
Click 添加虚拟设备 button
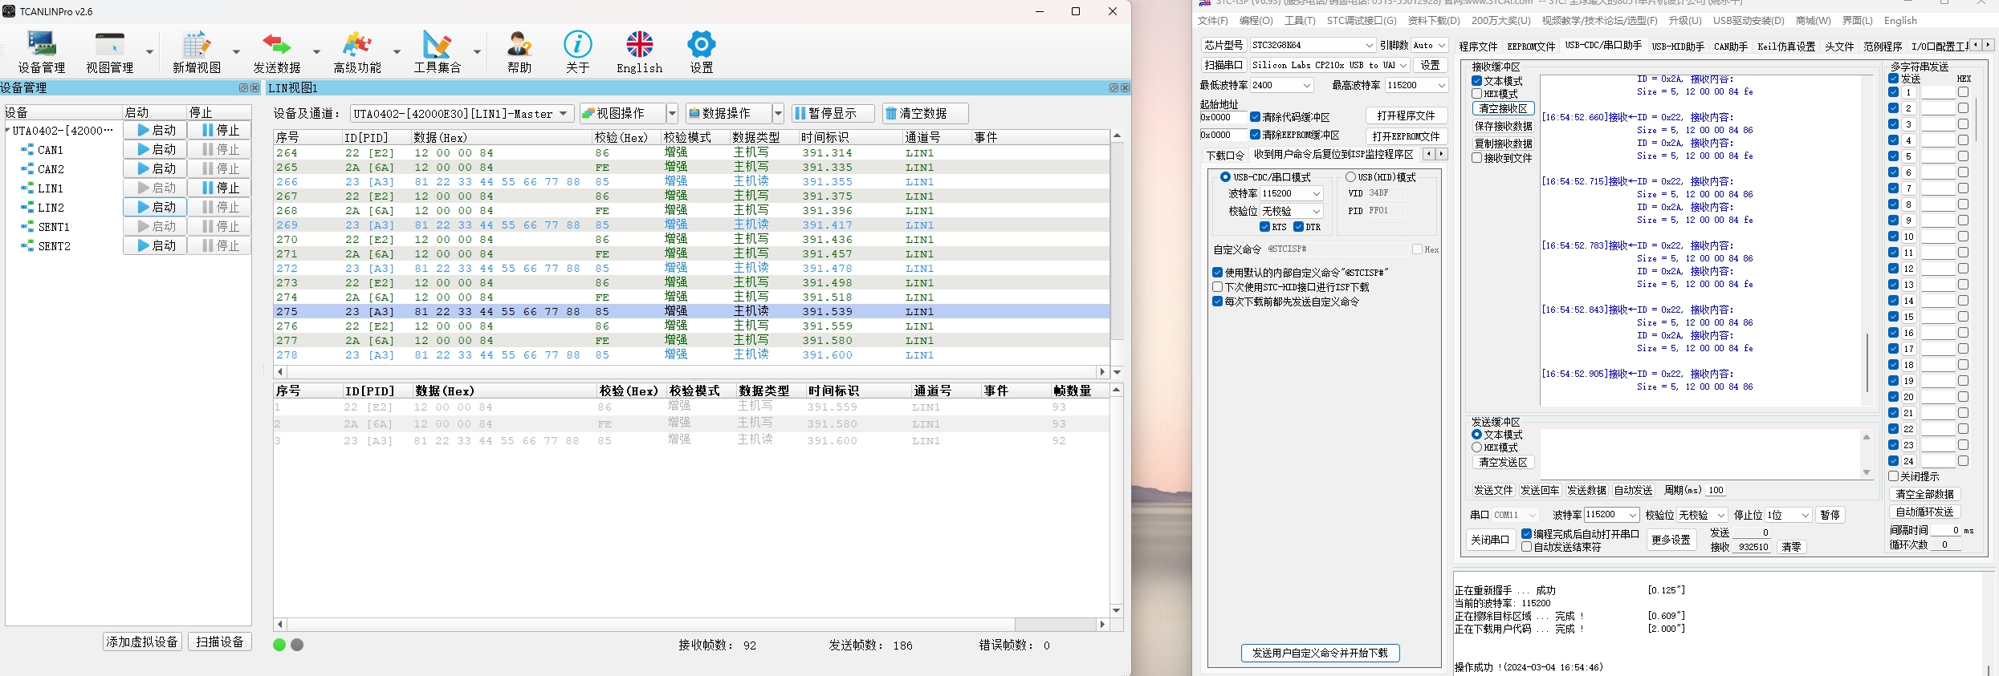tap(142, 642)
